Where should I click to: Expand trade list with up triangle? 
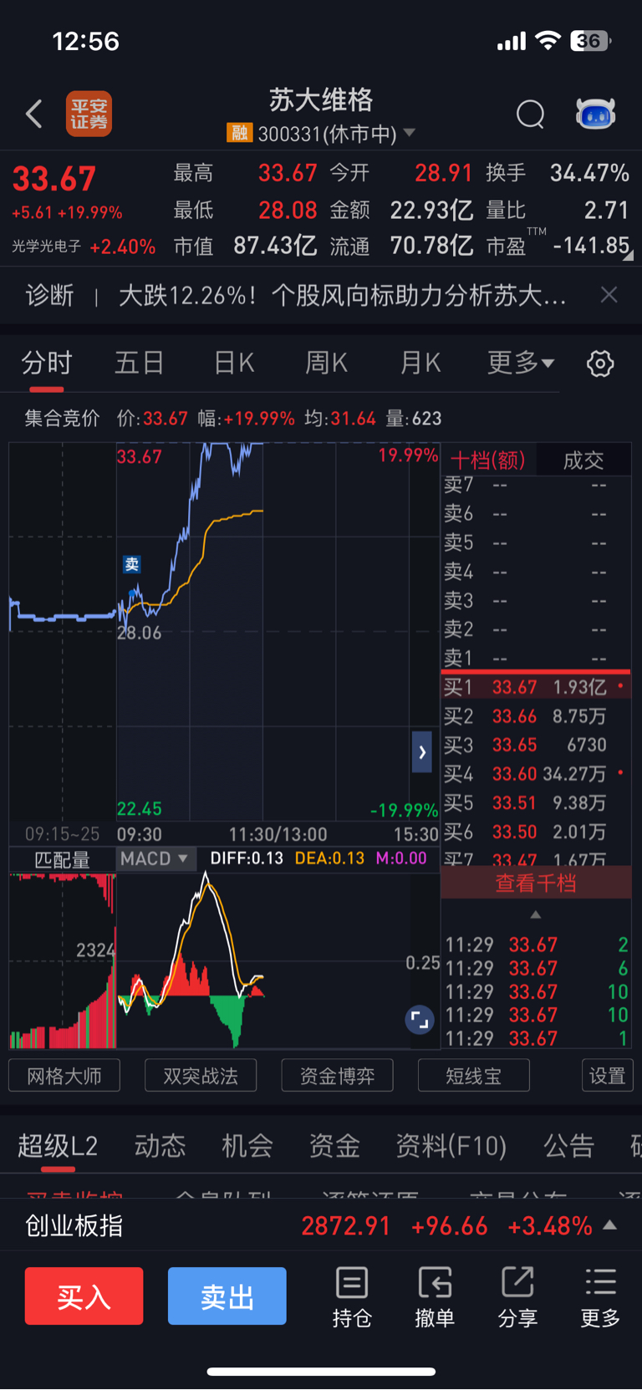536,914
